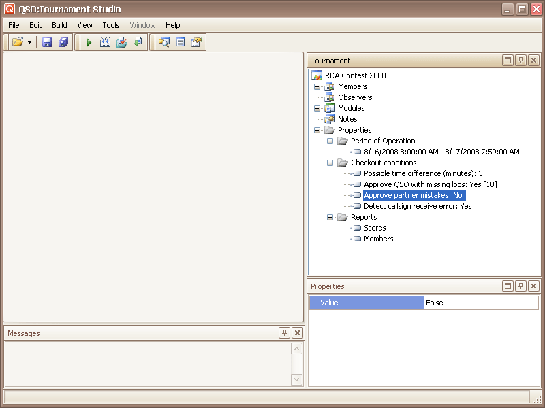
Task: Open the Build menu
Action: 59,25
